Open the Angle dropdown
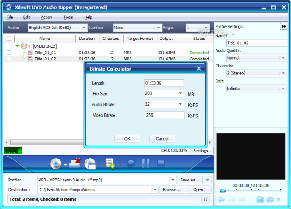This screenshot has width=291, height=209. [206, 28]
